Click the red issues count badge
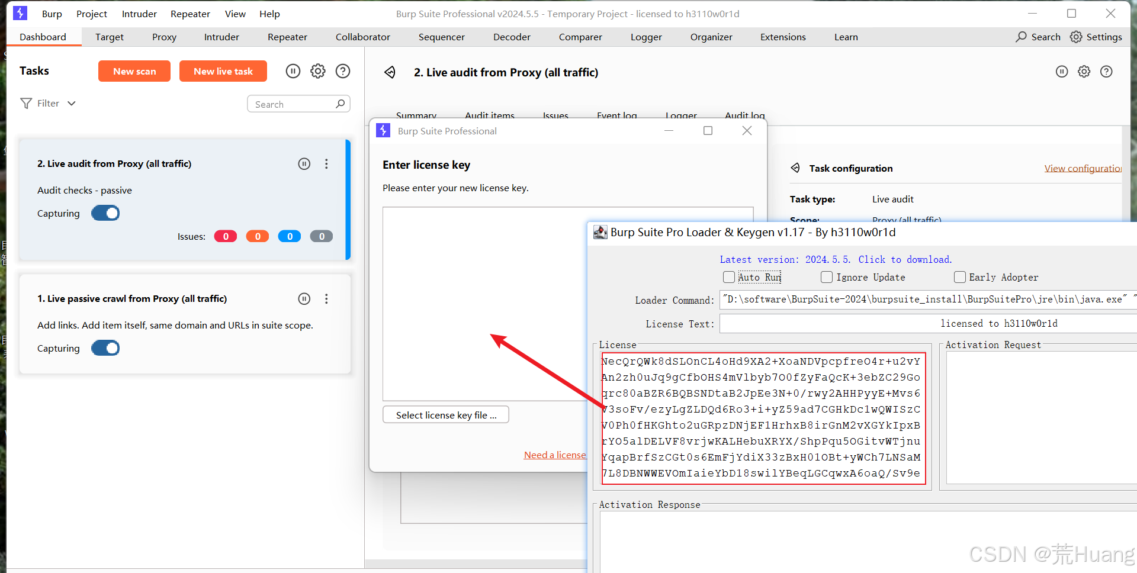This screenshot has height=573, width=1137. 226,236
